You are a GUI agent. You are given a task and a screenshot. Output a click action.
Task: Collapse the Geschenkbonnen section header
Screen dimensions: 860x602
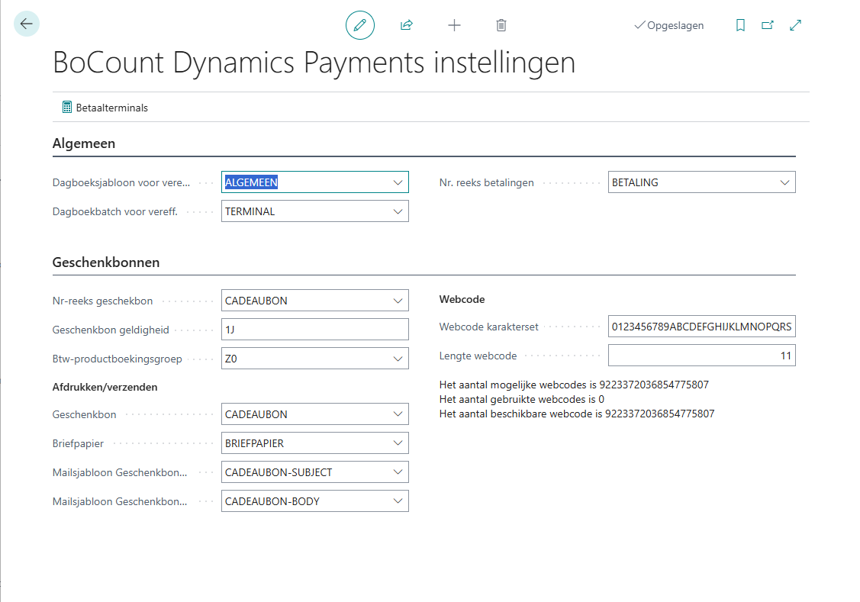tap(106, 262)
